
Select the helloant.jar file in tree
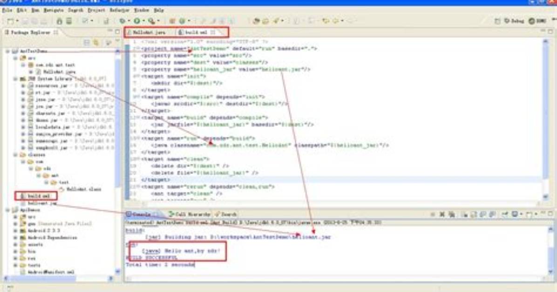[39, 203]
